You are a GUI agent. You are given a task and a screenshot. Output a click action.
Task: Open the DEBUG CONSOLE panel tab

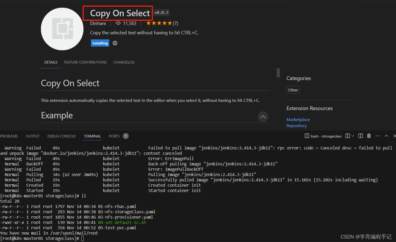(62, 136)
